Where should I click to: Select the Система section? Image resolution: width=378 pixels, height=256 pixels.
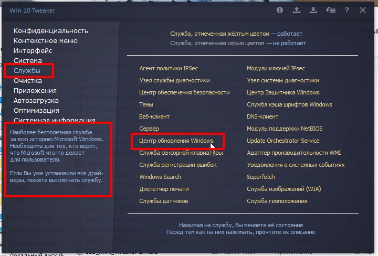point(28,61)
